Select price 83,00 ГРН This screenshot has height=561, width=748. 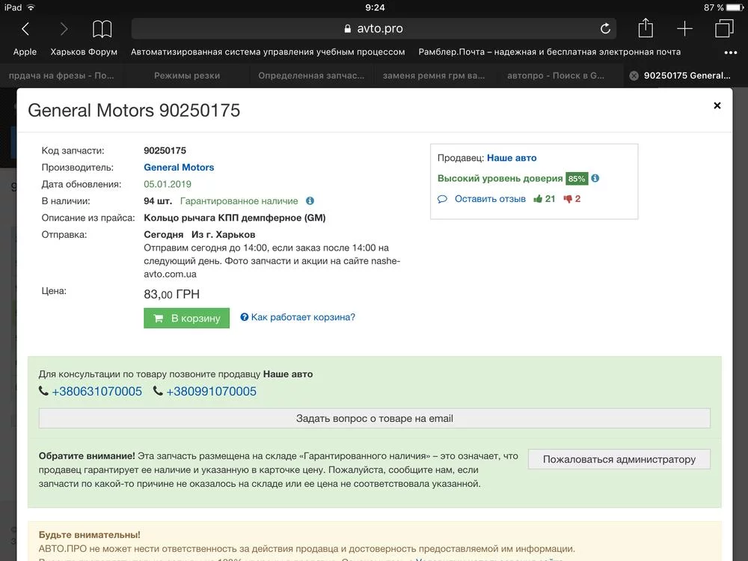click(172, 294)
